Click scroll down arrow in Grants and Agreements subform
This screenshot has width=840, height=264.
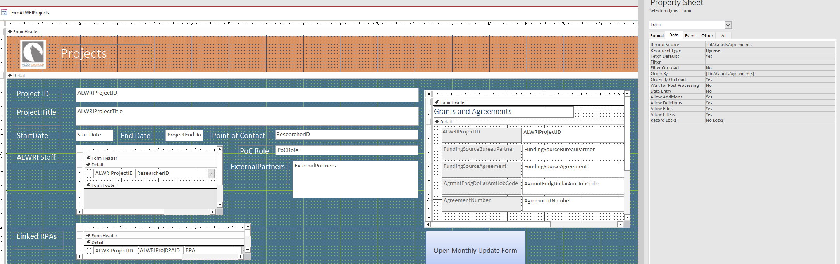(627, 217)
